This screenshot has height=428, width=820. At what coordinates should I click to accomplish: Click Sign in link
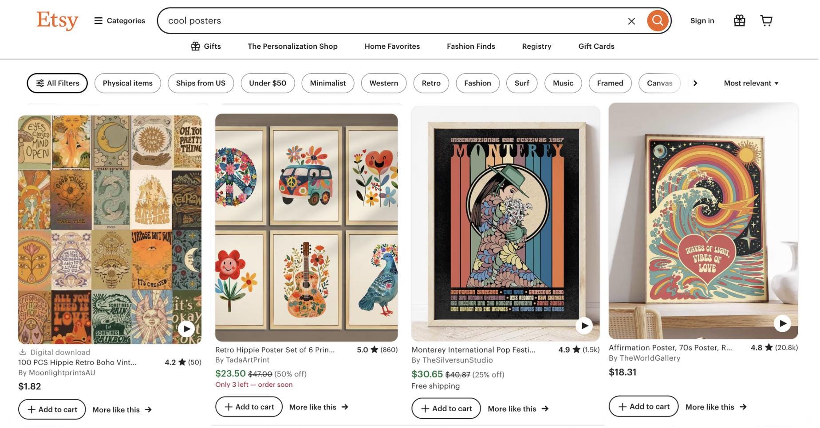[702, 20]
